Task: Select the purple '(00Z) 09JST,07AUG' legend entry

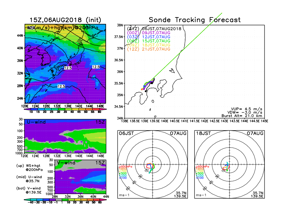Action: (148, 33)
